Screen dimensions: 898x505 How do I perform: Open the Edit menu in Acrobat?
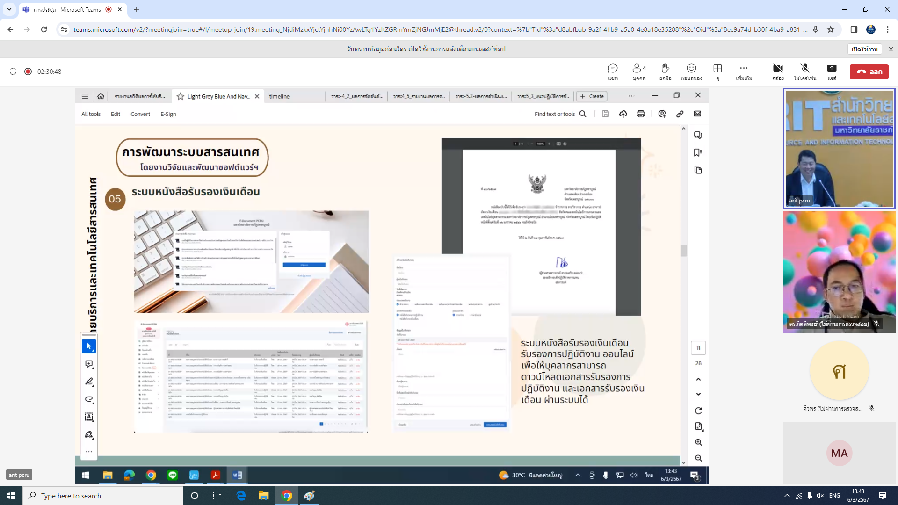(116, 114)
